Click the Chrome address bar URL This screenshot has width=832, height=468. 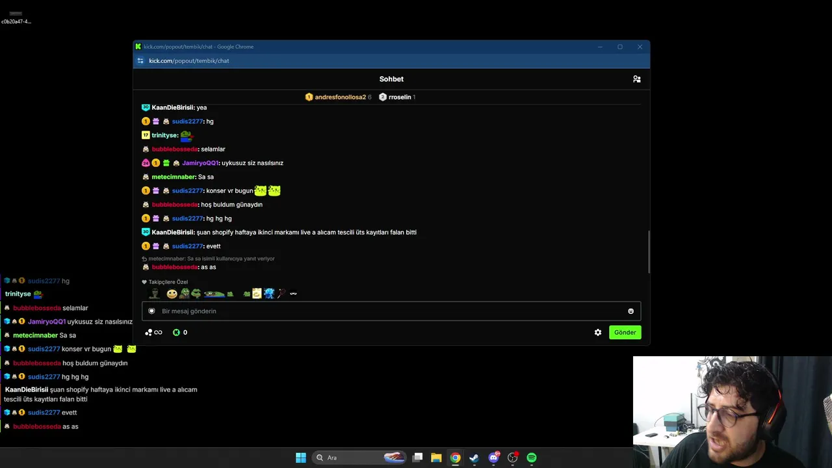pyautogui.click(x=189, y=60)
